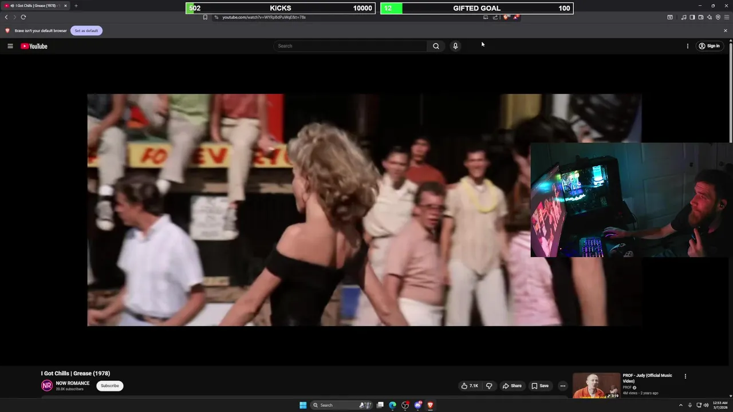Select the I Got Chills Grease tab

point(36,6)
